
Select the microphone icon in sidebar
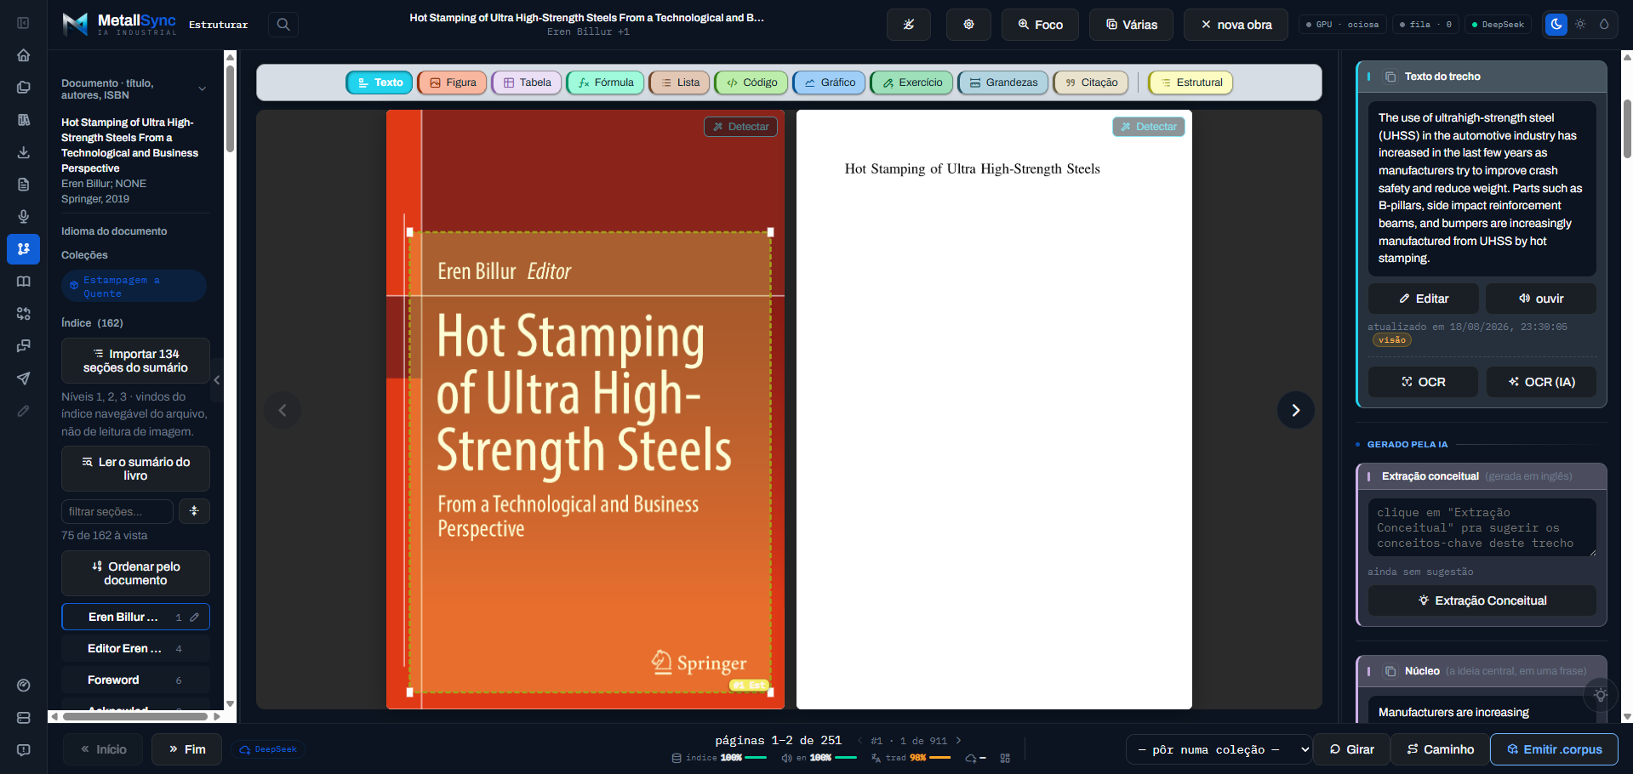[24, 217]
